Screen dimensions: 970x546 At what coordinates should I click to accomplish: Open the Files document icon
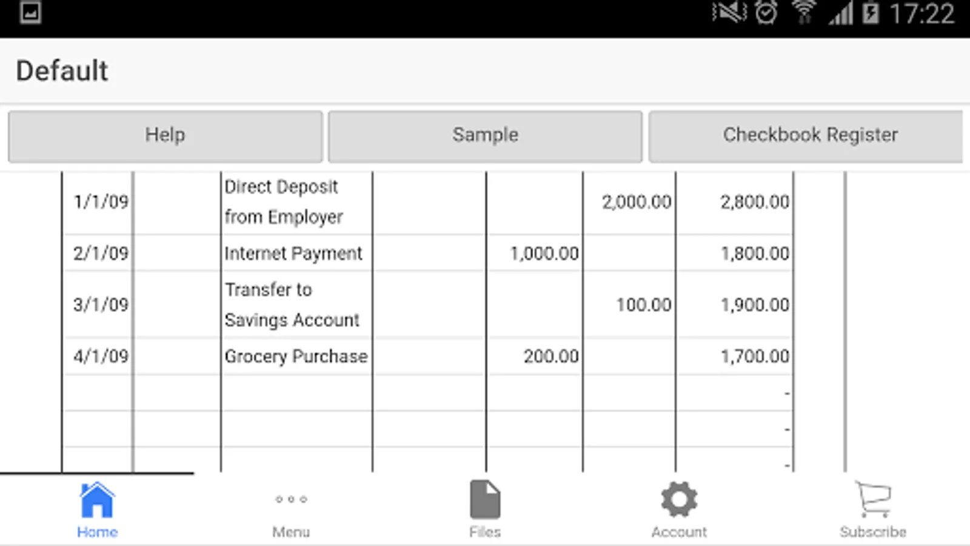(485, 499)
